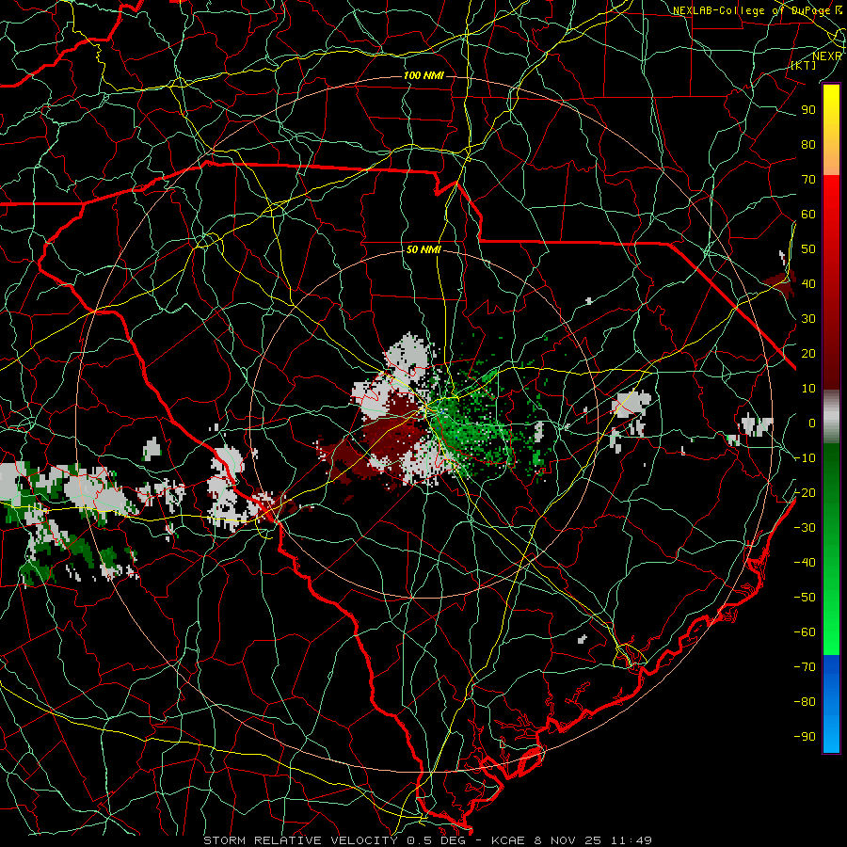Screen dimensions: 847x847
Task: Click "STORM RELATIVE VELOCITY" in the caption
Action: coord(300,840)
